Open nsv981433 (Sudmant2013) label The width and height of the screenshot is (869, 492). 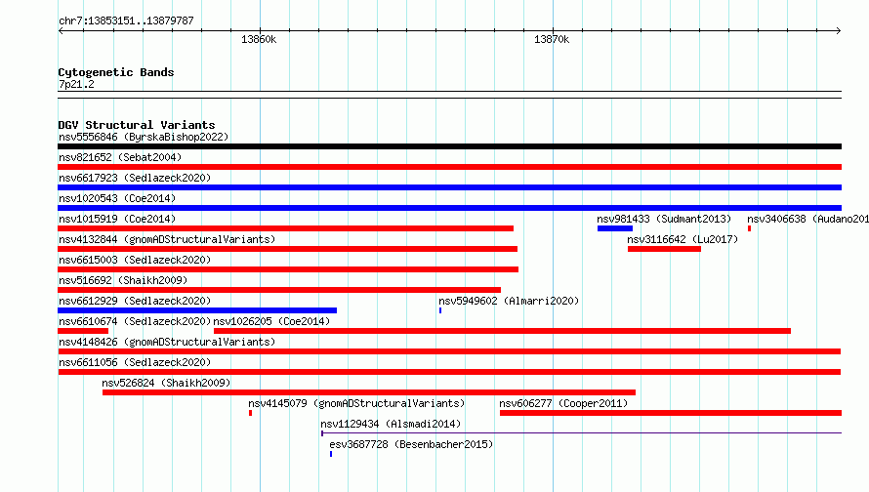coord(664,219)
